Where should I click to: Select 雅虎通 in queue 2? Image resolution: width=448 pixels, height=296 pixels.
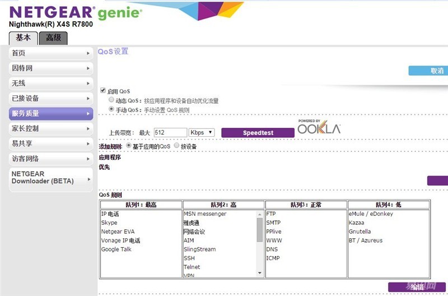click(192, 223)
